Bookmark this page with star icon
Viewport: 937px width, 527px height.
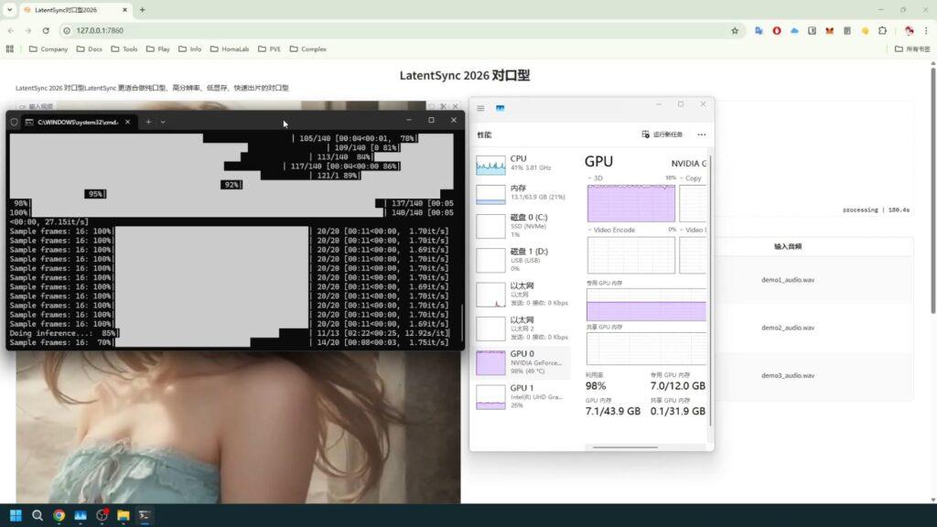pyautogui.click(x=735, y=30)
